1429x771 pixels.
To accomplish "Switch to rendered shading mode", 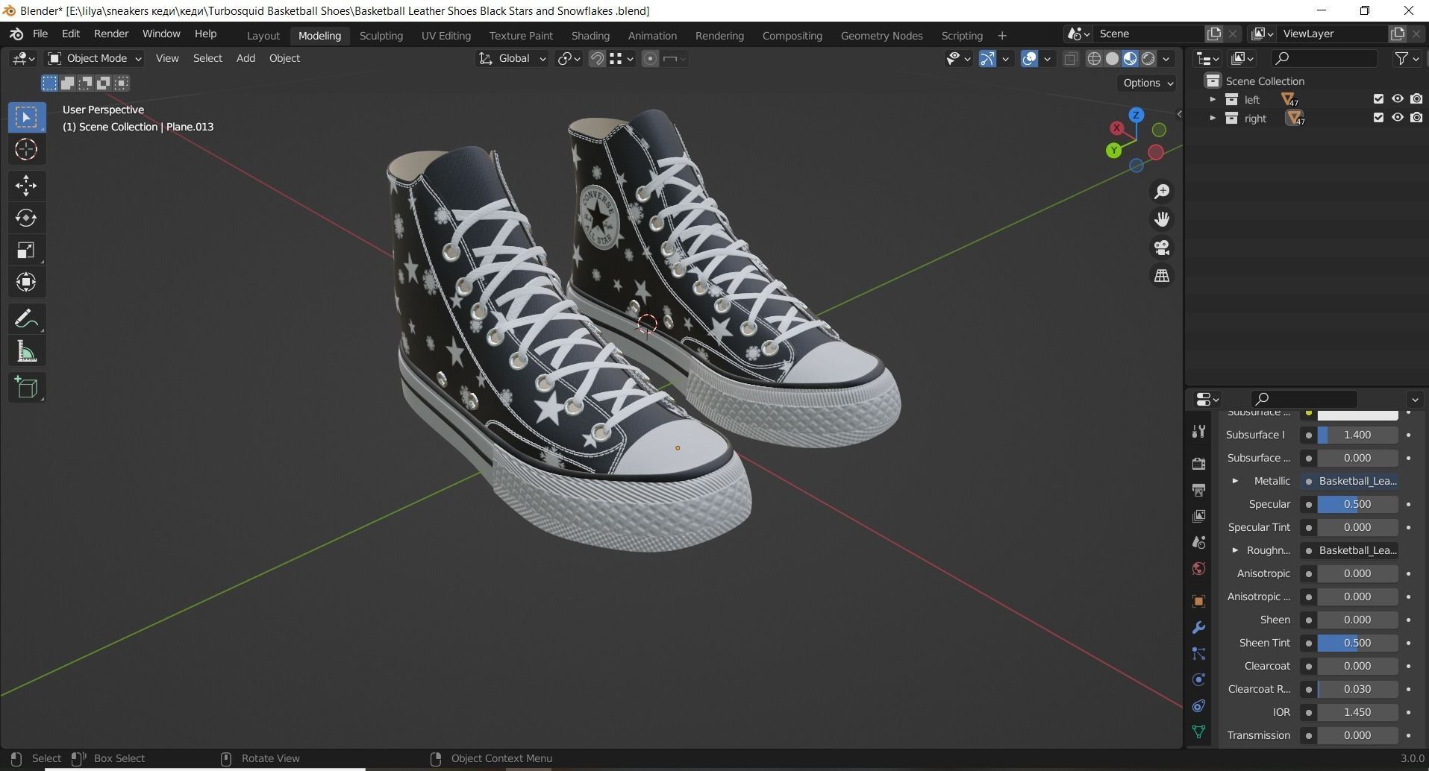I will click(x=1148, y=59).
